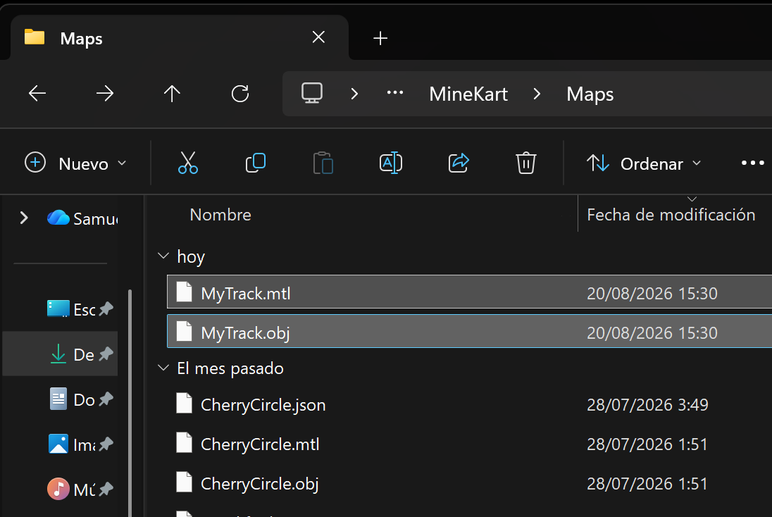Click the CherryCircle.obj file icon
This screenshot has width=772, height=517.
pos(184,482)
